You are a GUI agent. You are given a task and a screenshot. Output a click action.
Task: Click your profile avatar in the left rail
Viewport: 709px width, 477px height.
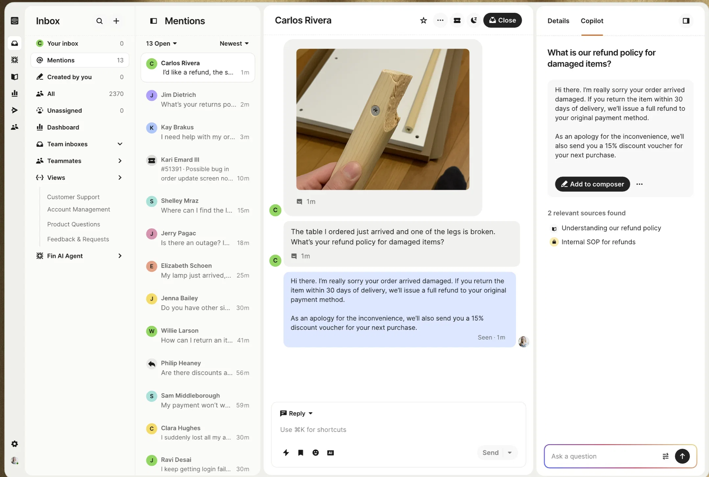pyautogui.click(x=14, y=461)
